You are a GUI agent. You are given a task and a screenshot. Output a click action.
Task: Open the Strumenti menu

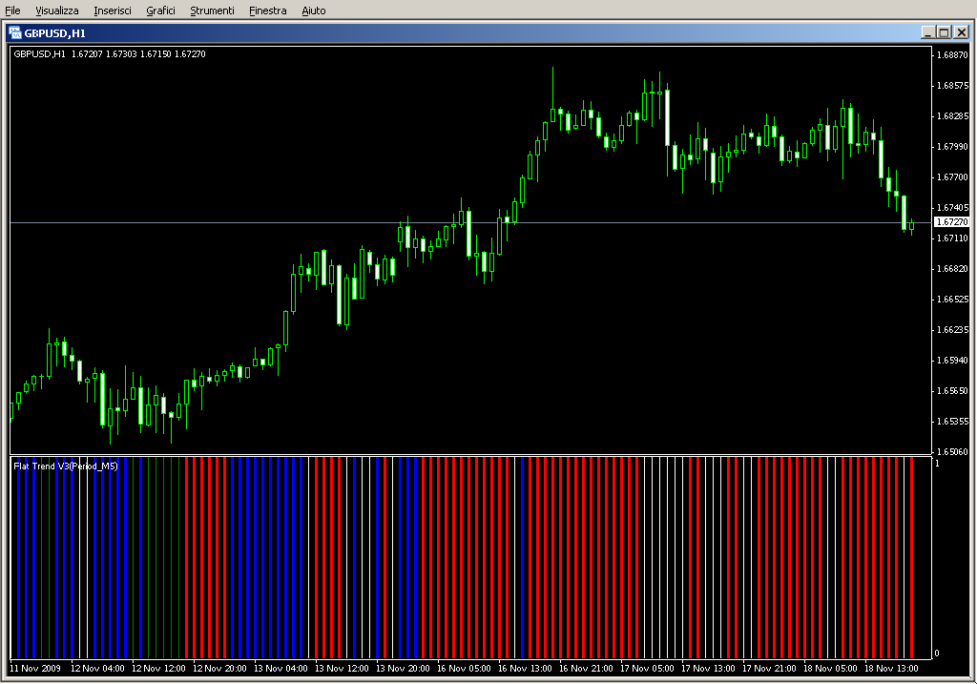tap(212, 10)
